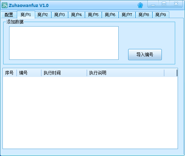The height and width of the screenshot is (156, 185).
Task: Click the empty list area below headers
Action: point(90,113)
